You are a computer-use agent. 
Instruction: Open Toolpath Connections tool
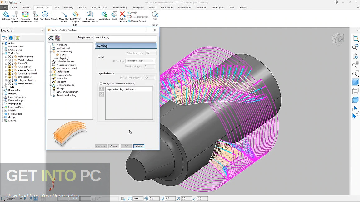pos(26,17)
